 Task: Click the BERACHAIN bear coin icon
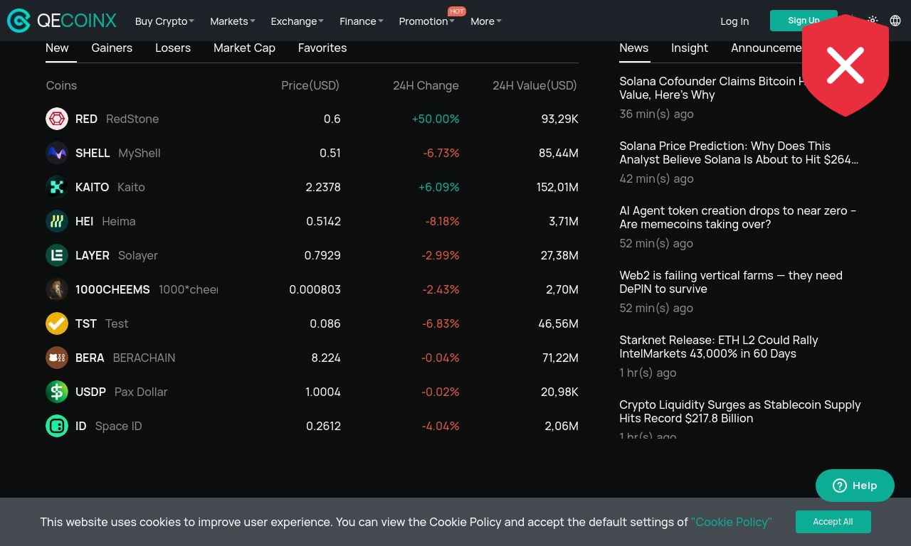pyautogui.click(x=57, y=358)
